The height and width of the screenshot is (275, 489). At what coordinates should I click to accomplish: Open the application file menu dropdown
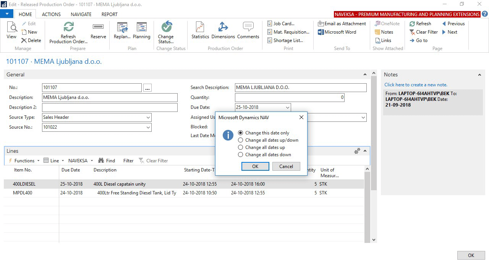(x=7, y=14)
